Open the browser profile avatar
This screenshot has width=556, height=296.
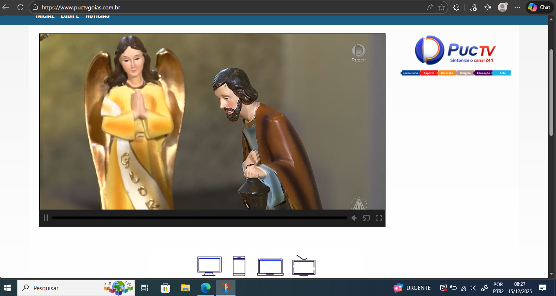pos(502,7)
